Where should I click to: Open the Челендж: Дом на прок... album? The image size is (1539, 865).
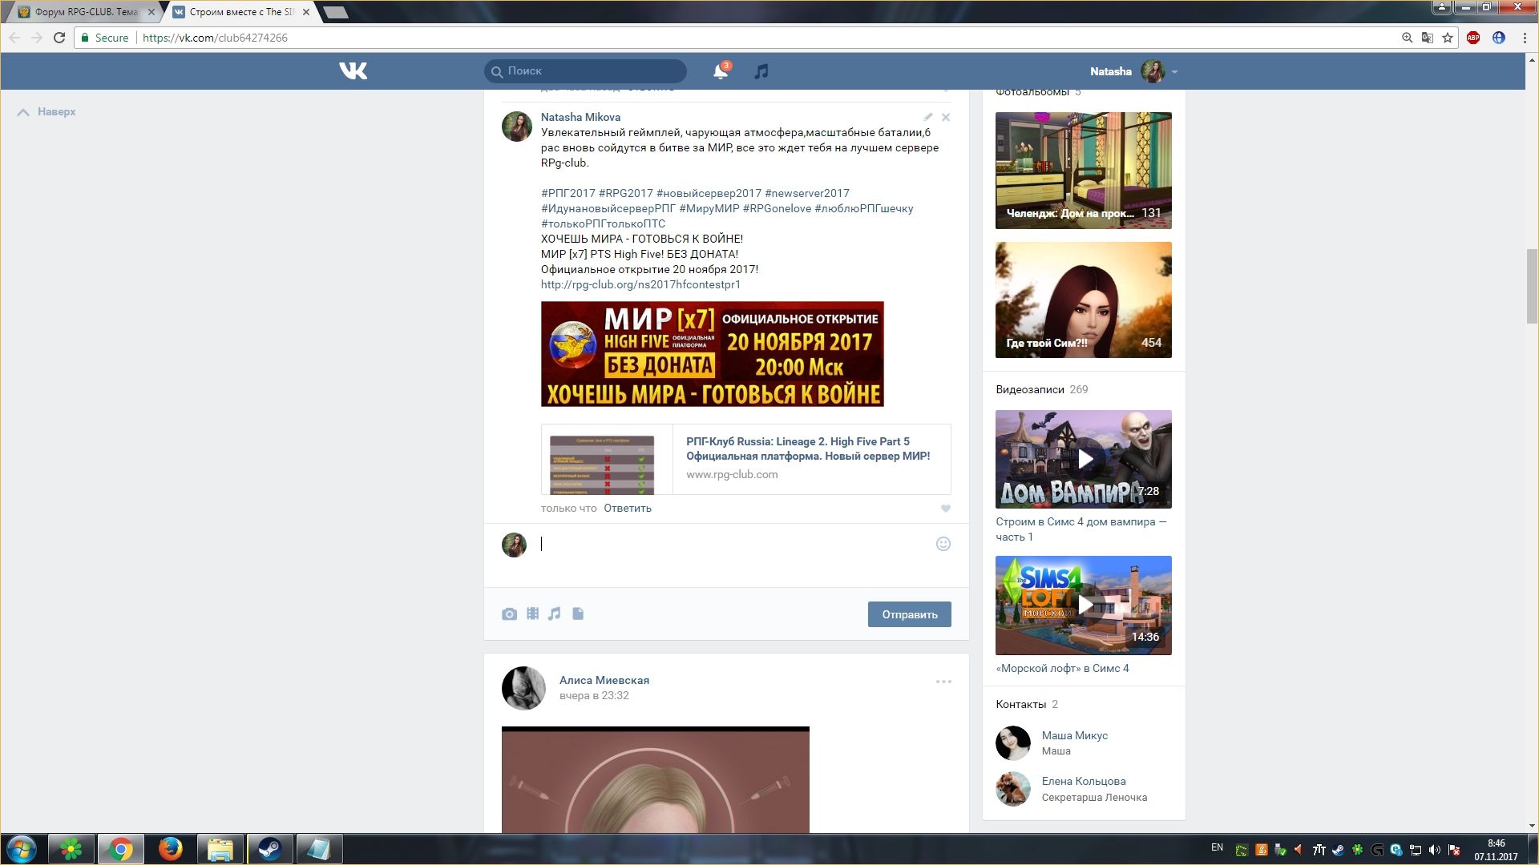tap(1084, 171)
